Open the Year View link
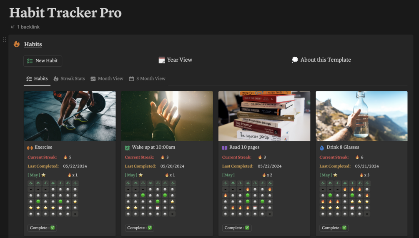This screenshot has width=419, height=238. coord(179,60)
